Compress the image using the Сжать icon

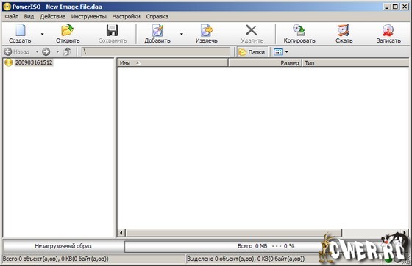tap(344, 30)
